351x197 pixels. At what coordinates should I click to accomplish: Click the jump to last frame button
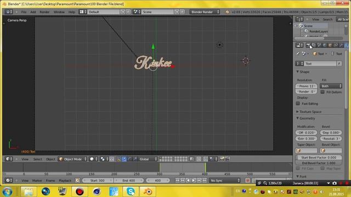(x=205, y=180)
